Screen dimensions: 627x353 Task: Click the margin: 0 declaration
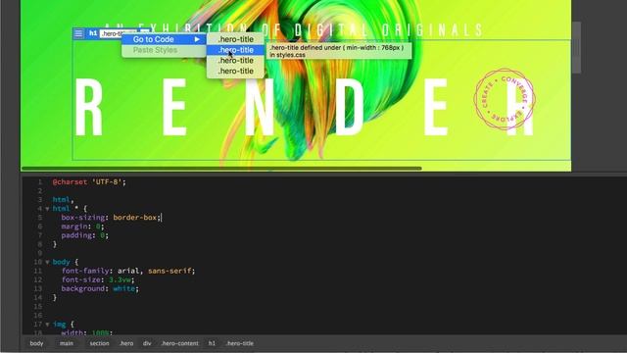[82, 227]
